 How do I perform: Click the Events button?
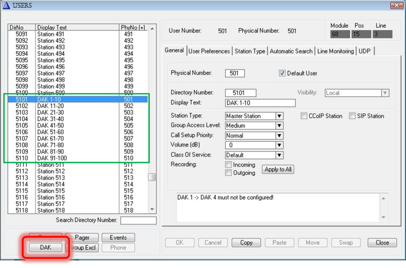tap(118, 238)
